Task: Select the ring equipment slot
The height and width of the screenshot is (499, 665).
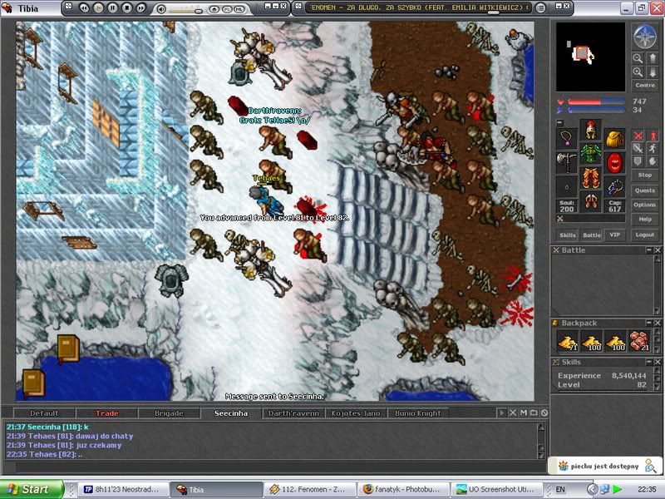Action: point(567,186)
